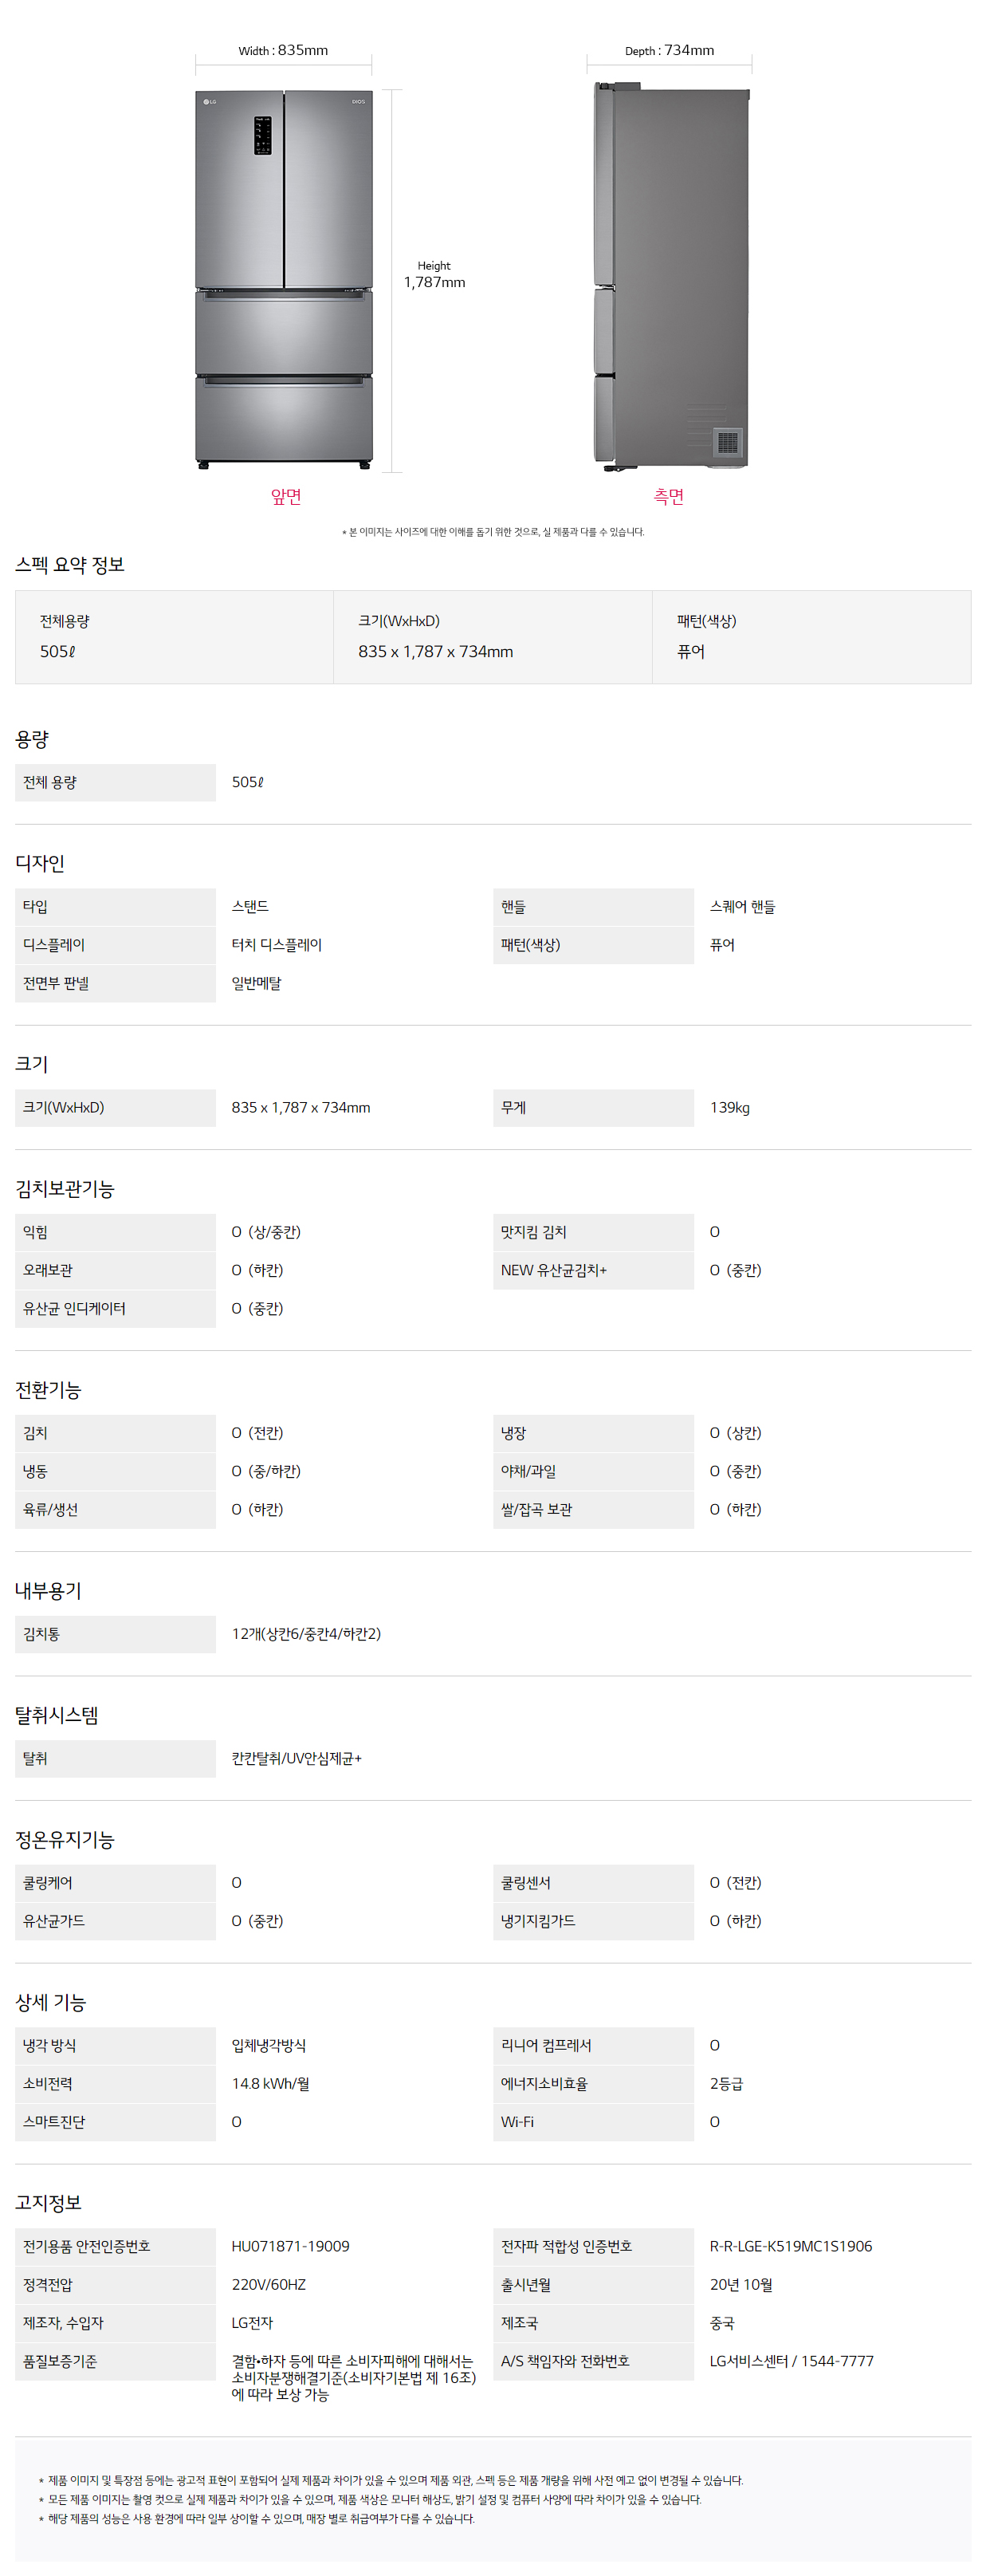Viewport: 986px width, 2576px height.
Task: Click the 스펙 요약 정보 heading
Action: point(70,565)
